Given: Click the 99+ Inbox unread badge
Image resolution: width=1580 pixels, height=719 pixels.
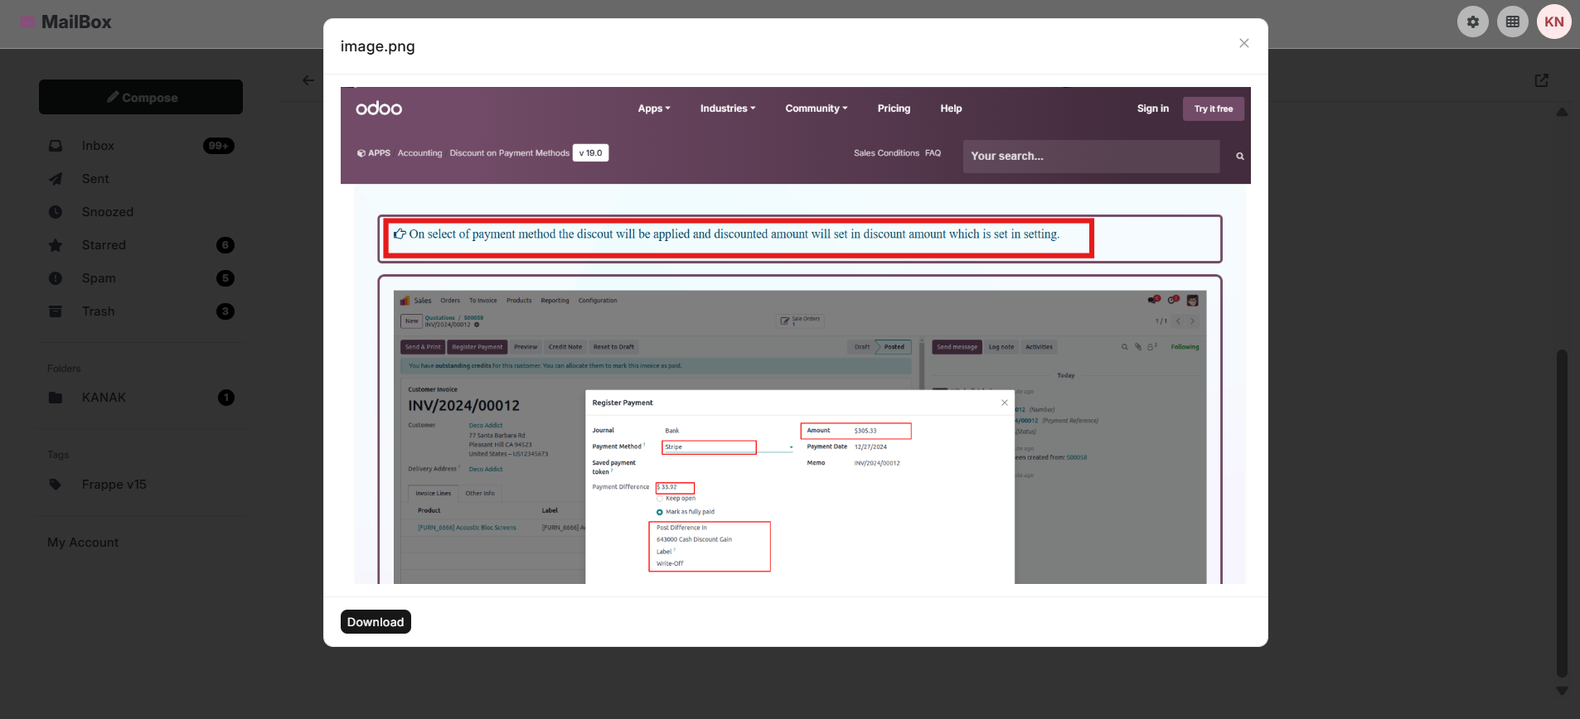Looking at the screenshot, I should click(x=219, y=146).
